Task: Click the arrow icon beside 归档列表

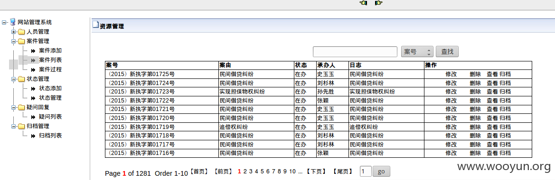Action: click(33, 136)
